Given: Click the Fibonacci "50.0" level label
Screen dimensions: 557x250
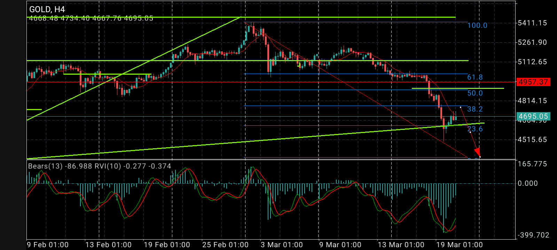Looking at the screenshot, I should click(x=475, y=93).
